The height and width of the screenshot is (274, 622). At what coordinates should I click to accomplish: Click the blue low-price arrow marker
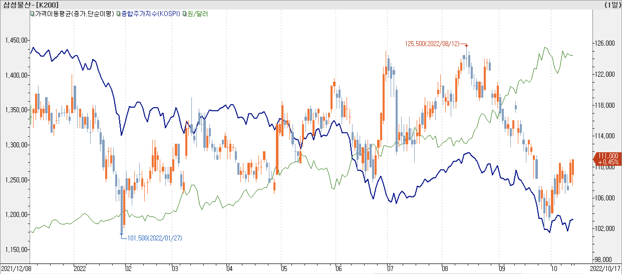(122, 234)
